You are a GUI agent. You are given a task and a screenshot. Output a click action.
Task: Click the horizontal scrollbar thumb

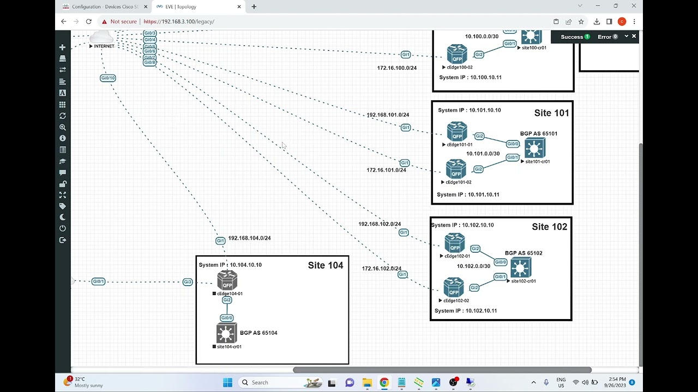pyautogui.click(x=442, y=370)
